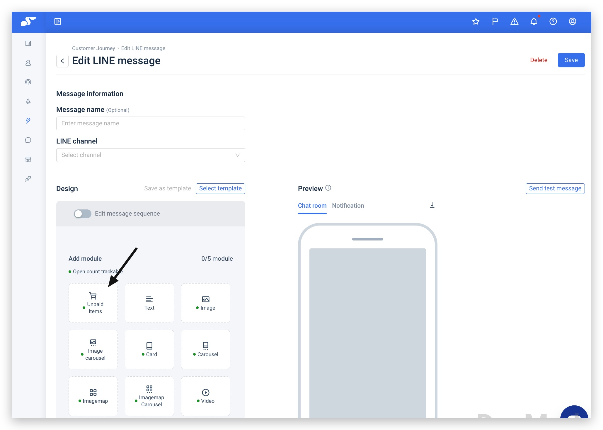The width and height of the screenshot is (603, 430).
Task: Open favorites star icon
Action: click(476, 21)
